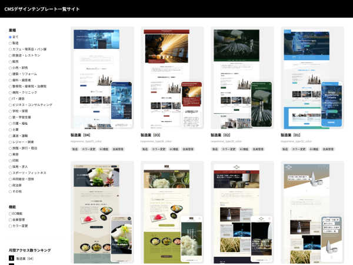Select the スポーツ・フィットネス radio option
The image size is (353, 265).
pyautogui.click(x=10, y=173)
